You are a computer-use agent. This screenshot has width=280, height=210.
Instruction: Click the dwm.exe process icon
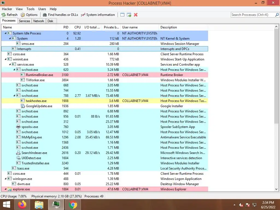click(x=14, y=184)
